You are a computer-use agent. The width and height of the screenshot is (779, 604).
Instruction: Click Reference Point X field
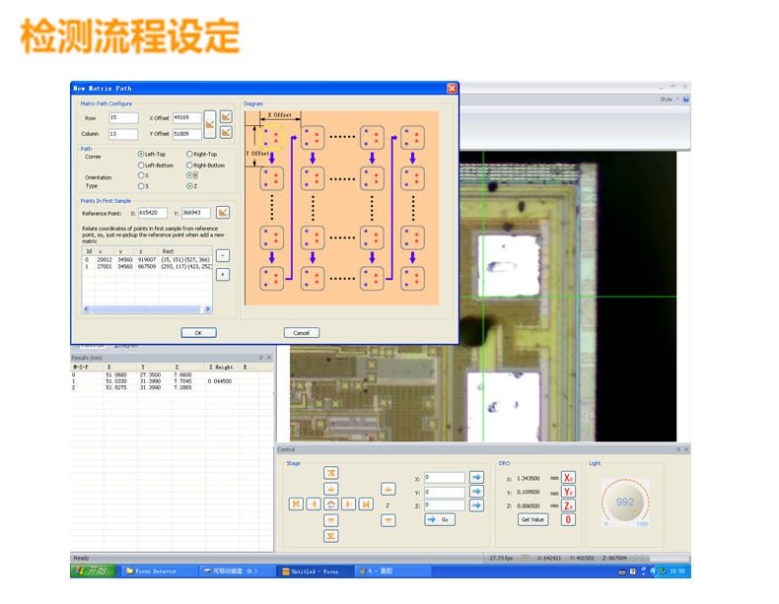pos(153,213)
